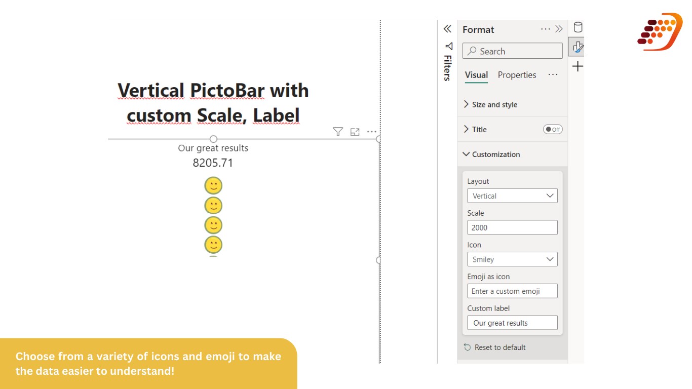Select the Format visual paintbrush icon
Viewport: 692px width, 389px height.
pyautogui.click(x=577, y=47)
